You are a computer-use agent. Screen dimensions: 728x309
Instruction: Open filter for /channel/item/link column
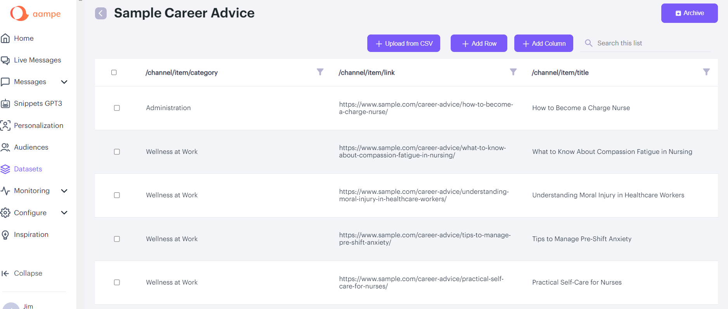pyautogui.click(x=513, y=72)
